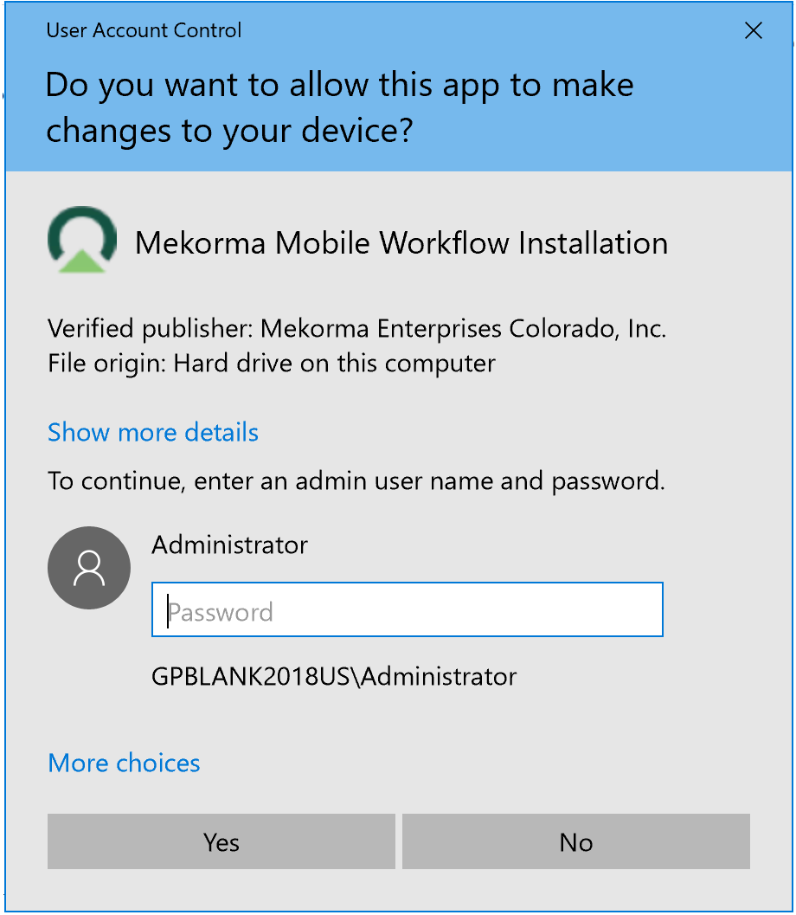Click the GPBLANK2018US\Administrator account text
The width and height of the screenshot is (796, 915).
[x=334, y=676]
